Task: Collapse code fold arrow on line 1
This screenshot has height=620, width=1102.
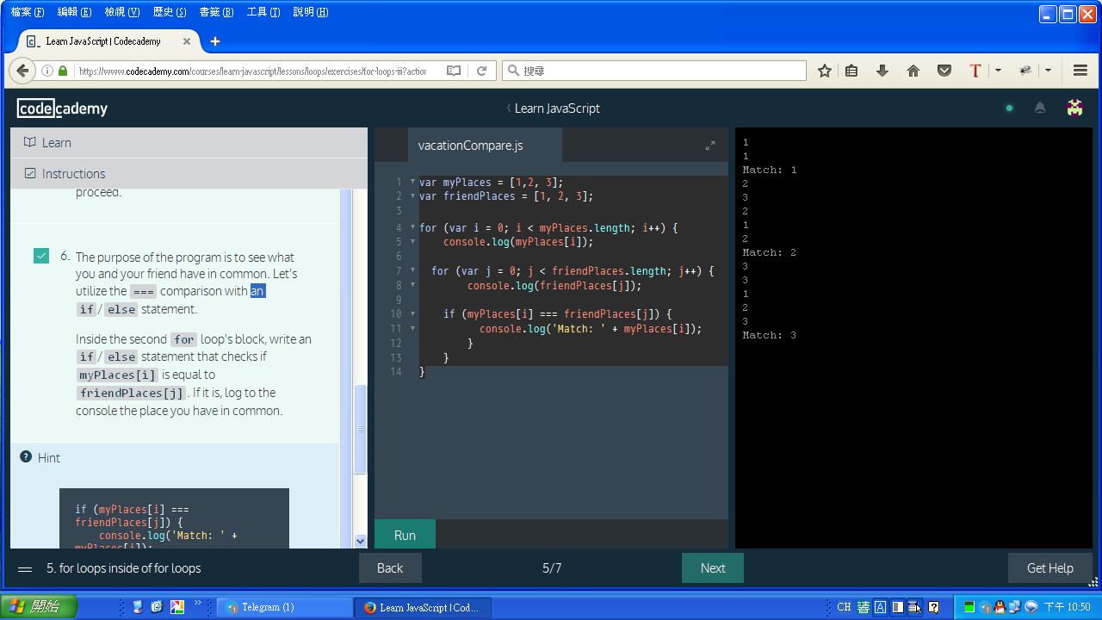Action: click(412, 182)
